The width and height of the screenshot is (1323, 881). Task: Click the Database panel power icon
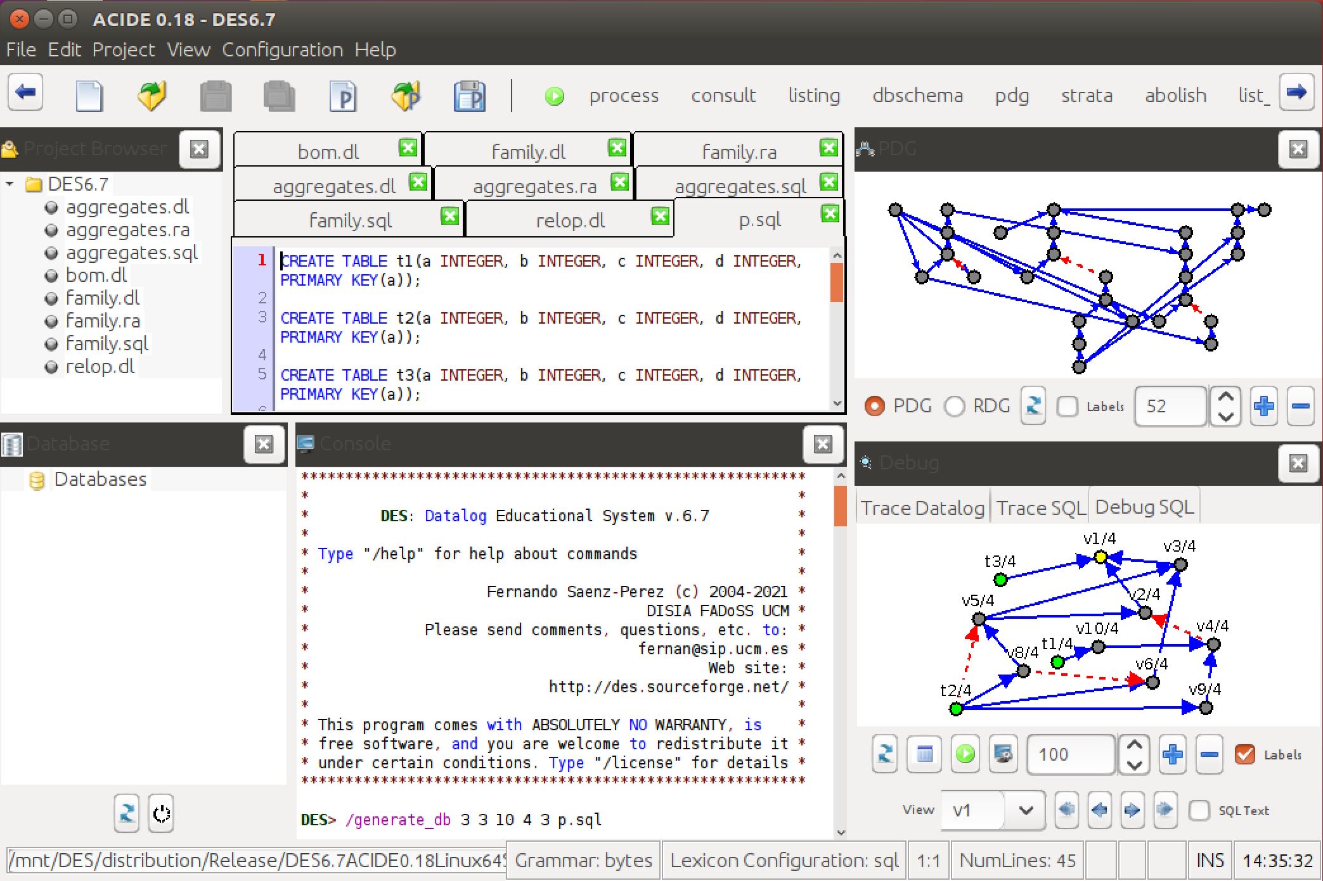(x=162, y=813)
